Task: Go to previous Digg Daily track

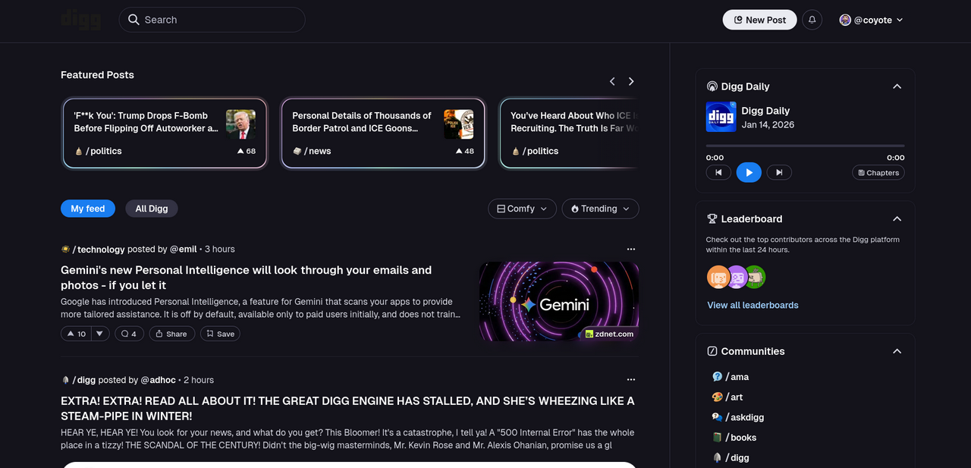Action: pyautogui.click(x=718, y=173)
